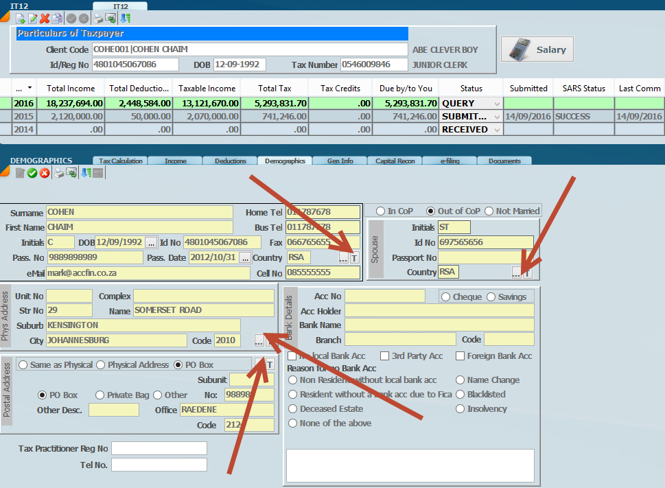Switch to the Tax Calculation tab
Screen dimensions: 665x488
[x=121, y=161]
